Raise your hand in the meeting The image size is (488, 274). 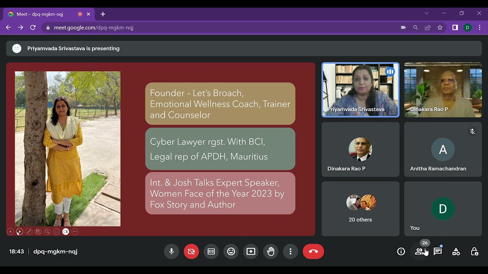[271, 252]
